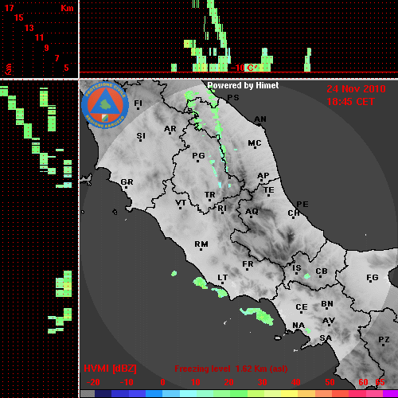Pick the PG city label
The image size is (398, 398).
point(198,155)
